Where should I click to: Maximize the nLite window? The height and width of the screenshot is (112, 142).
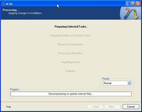point(133,4)
